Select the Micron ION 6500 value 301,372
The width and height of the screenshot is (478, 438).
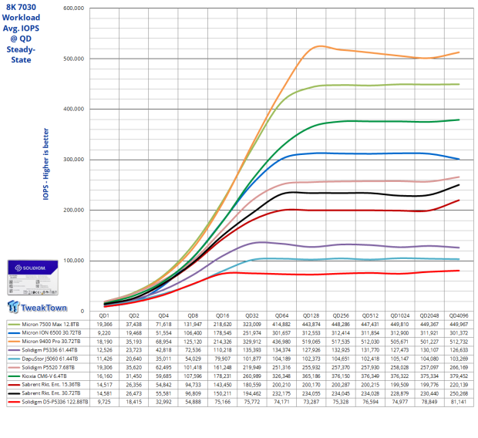[x=459, y=333]
